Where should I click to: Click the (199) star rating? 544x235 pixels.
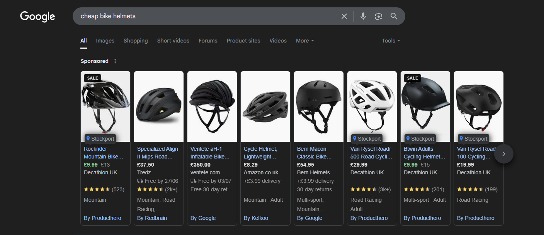point(477,189)
